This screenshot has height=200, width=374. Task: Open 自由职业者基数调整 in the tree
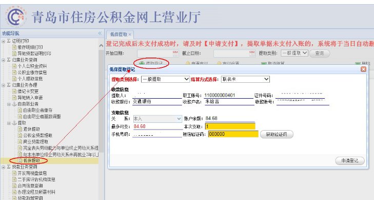coord(42,117)
